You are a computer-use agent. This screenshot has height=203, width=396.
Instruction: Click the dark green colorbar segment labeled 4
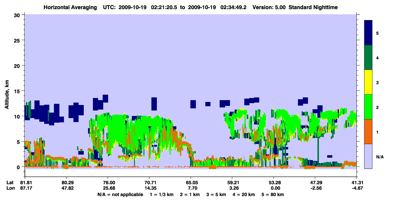(x=368, y=58)
